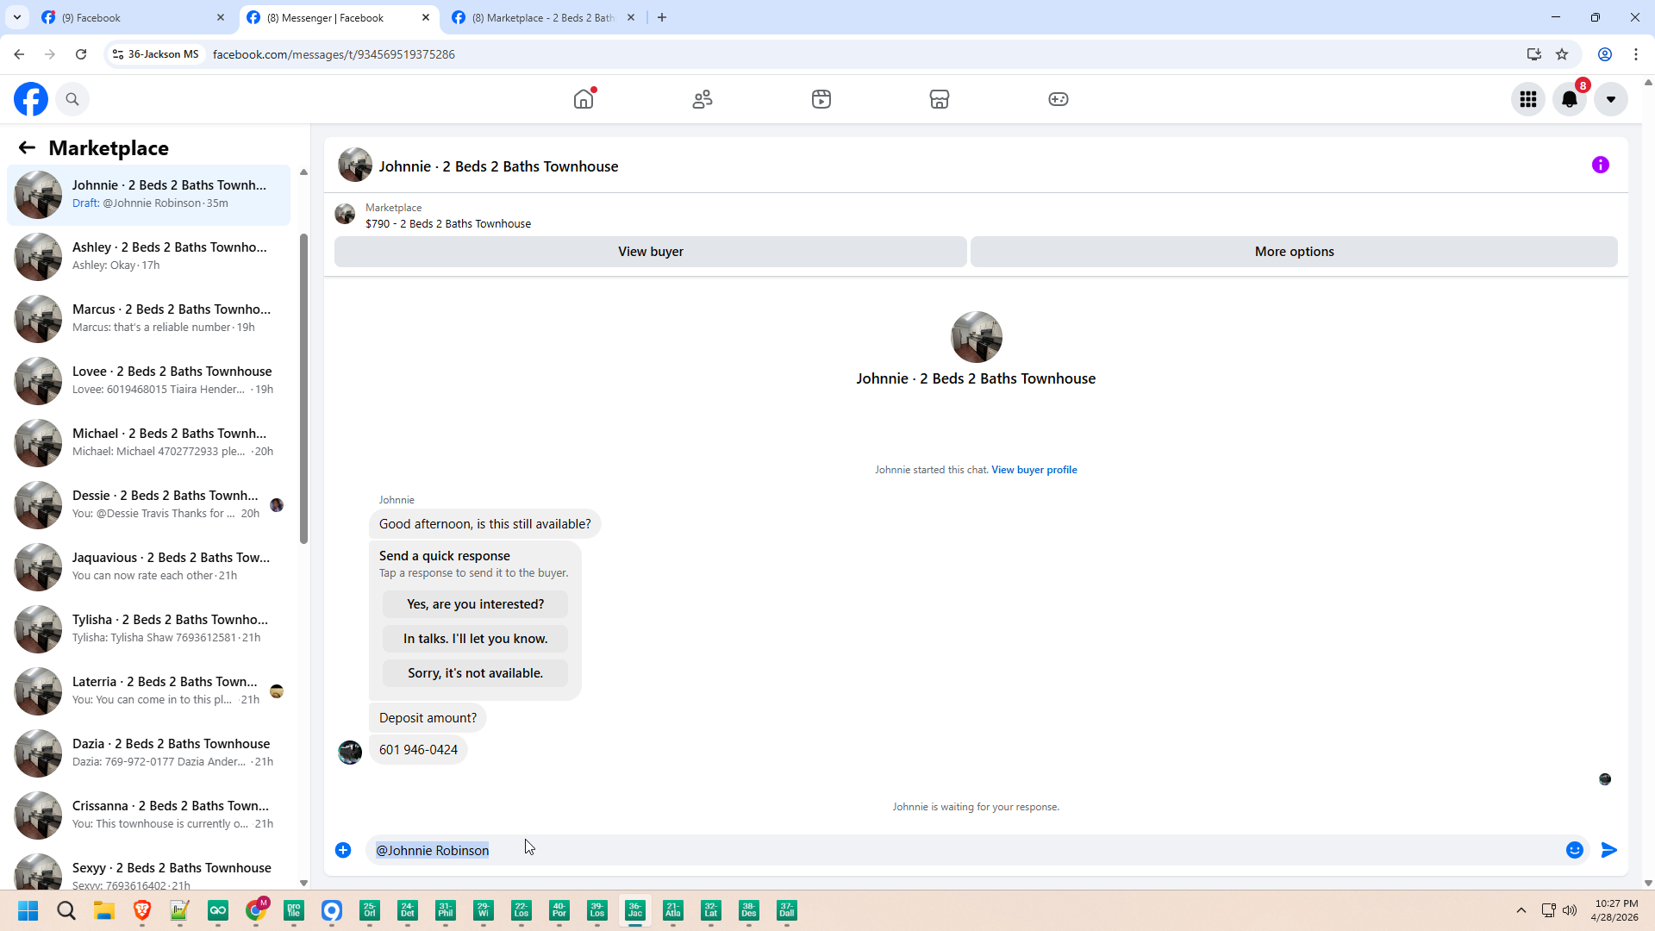This screenshot has height=931, width=1655.
Task: Click the plus icon for more actions
Action: 343,850
